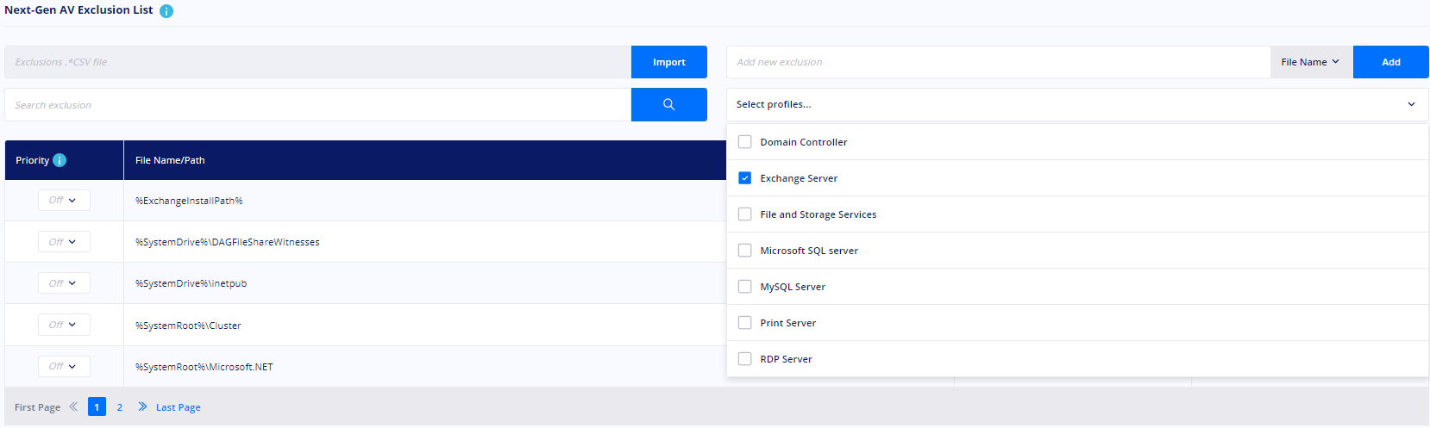
Task: Jump to Last Page
Action: point(179,407)
